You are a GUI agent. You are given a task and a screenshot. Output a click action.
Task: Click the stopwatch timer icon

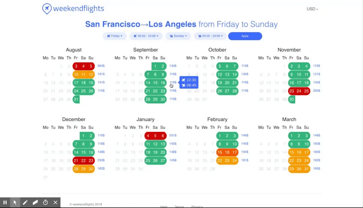45,202
